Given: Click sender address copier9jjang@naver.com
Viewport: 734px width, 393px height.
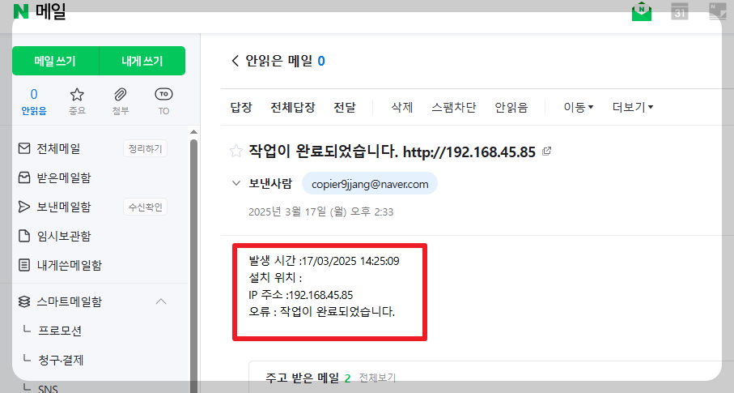Looking at the screenshot, I should coord(370,184).
